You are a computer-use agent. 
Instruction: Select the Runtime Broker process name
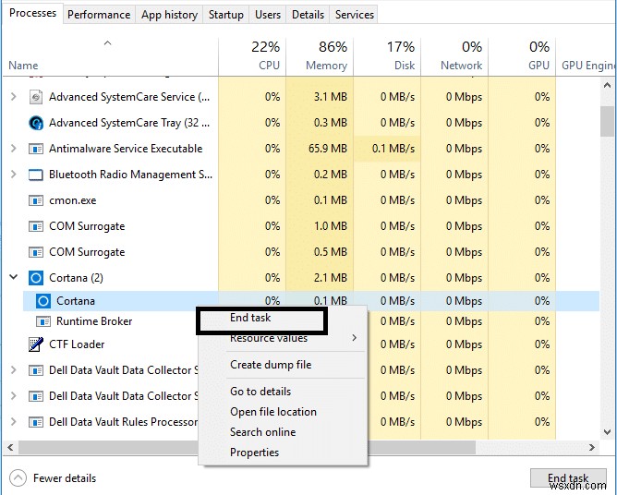(94, 321)
